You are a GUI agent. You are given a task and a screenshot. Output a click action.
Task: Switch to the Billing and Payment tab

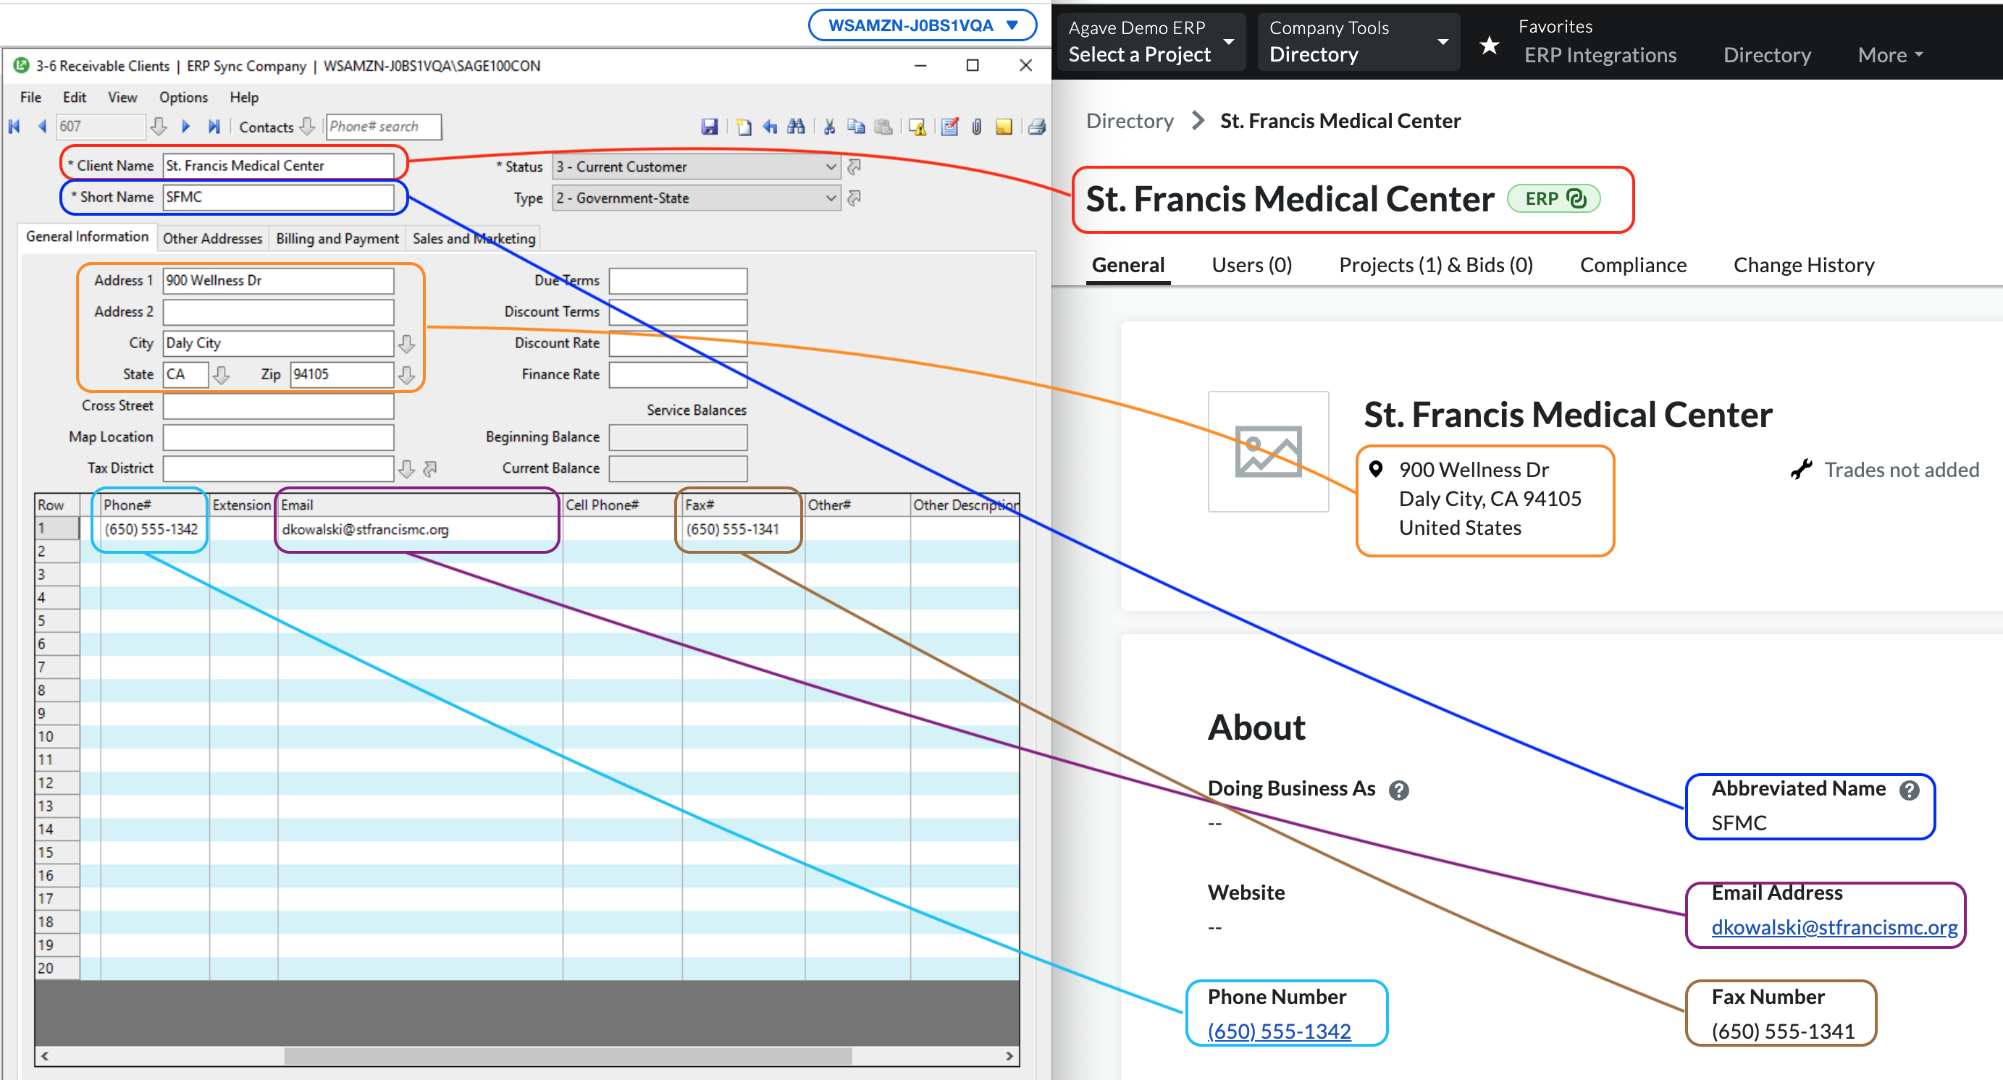[337, 239]
